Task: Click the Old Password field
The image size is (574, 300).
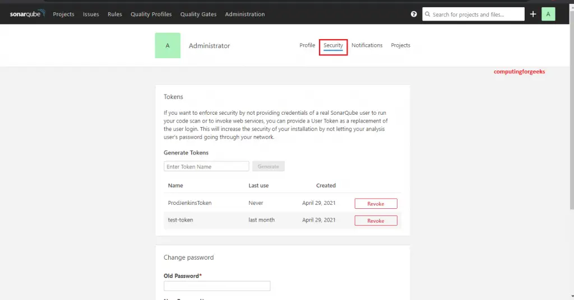Action: coord(217,286)
